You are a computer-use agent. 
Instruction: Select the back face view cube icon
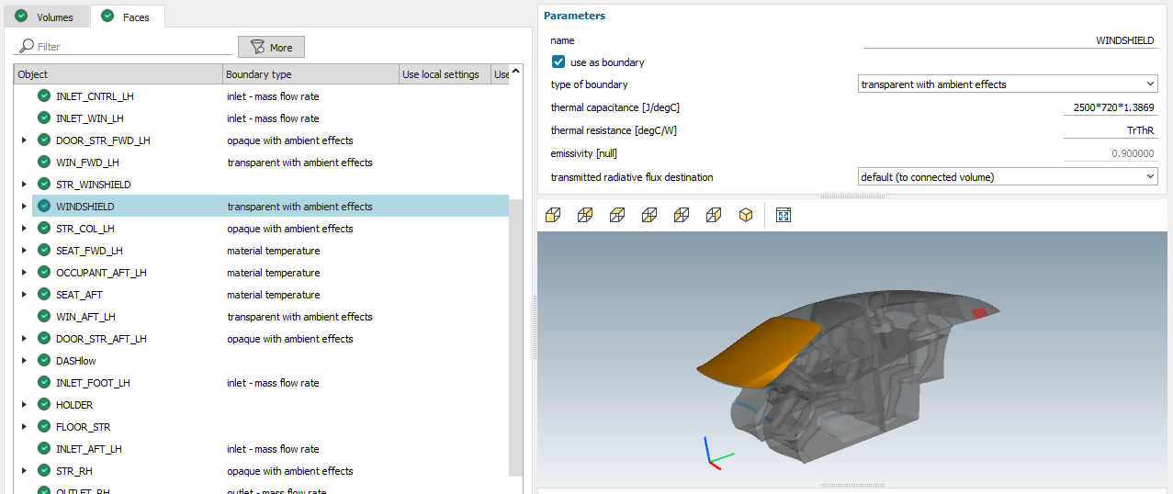[x=585, y=215]
